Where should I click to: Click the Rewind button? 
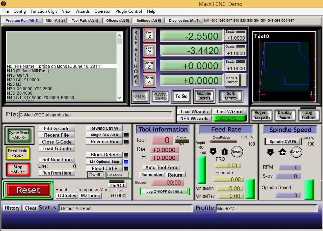coord(104,128)
